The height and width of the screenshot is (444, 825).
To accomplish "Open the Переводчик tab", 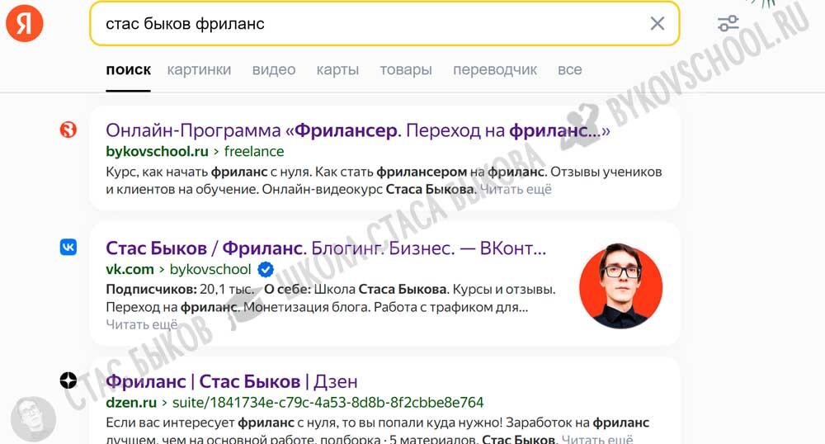I will 495,69.
